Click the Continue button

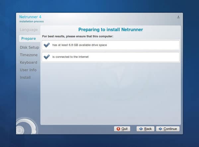click(168, 129)
